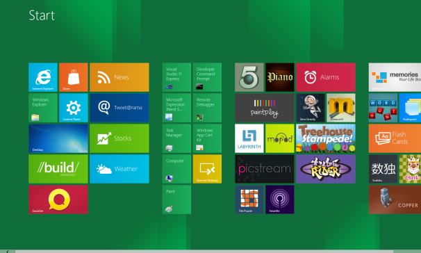Screen dimensions: 421x253
Task: Open the Tweet@rama tile
Action: [119, 108]
